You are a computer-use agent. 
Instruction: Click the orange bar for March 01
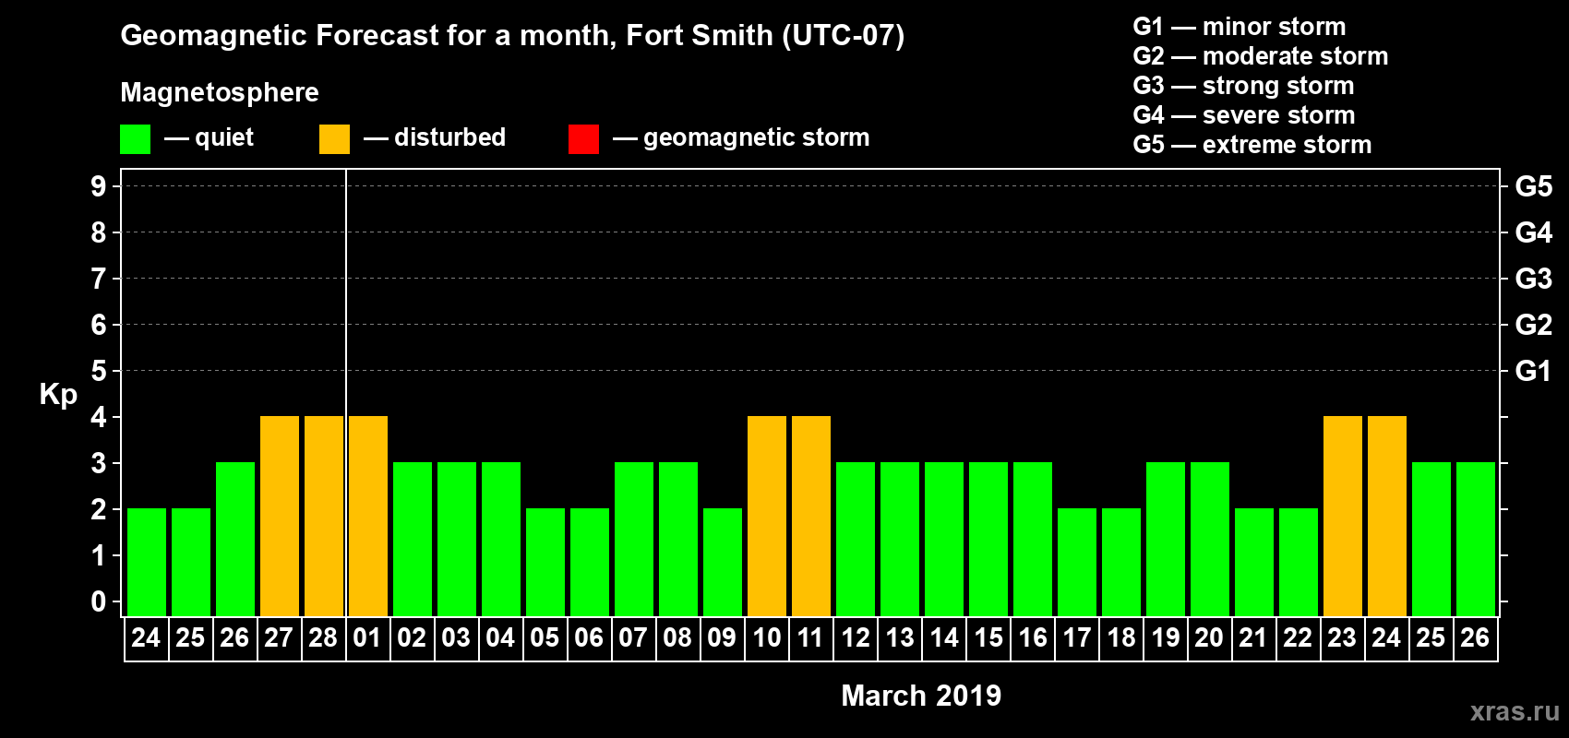(x=368, y=516)
